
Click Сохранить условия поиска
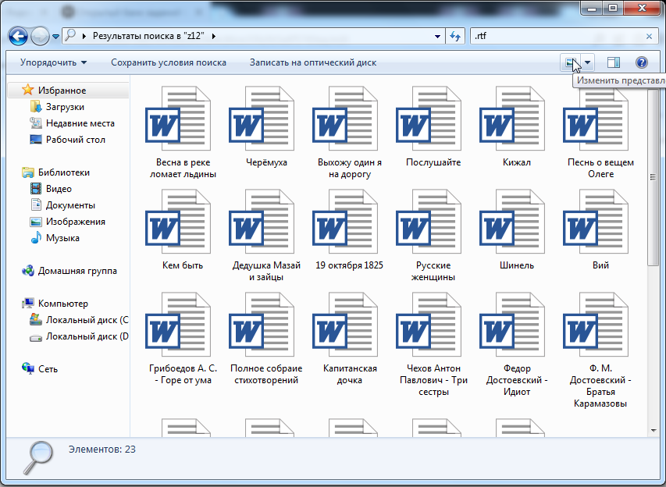pos(169,62)
